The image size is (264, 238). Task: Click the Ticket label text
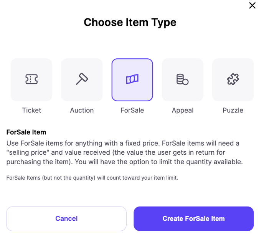pyautogui.click(x=31, y=110)
